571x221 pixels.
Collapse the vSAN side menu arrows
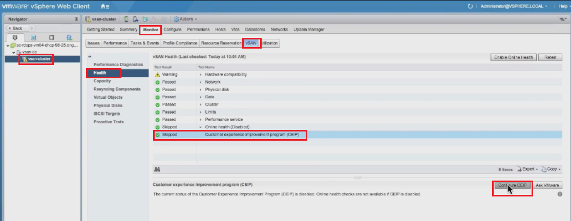tap(90, 56)
